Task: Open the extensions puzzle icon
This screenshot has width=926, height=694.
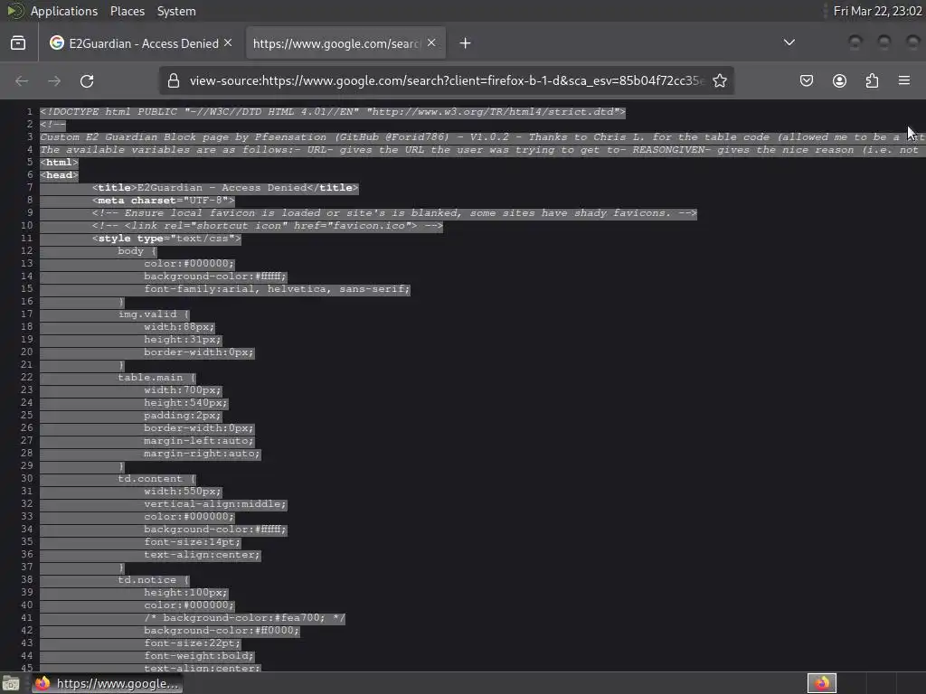Action: click(872, 80)
